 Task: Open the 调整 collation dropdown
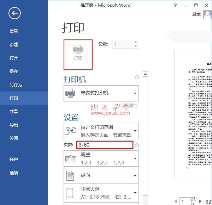(x=101, y=159)
